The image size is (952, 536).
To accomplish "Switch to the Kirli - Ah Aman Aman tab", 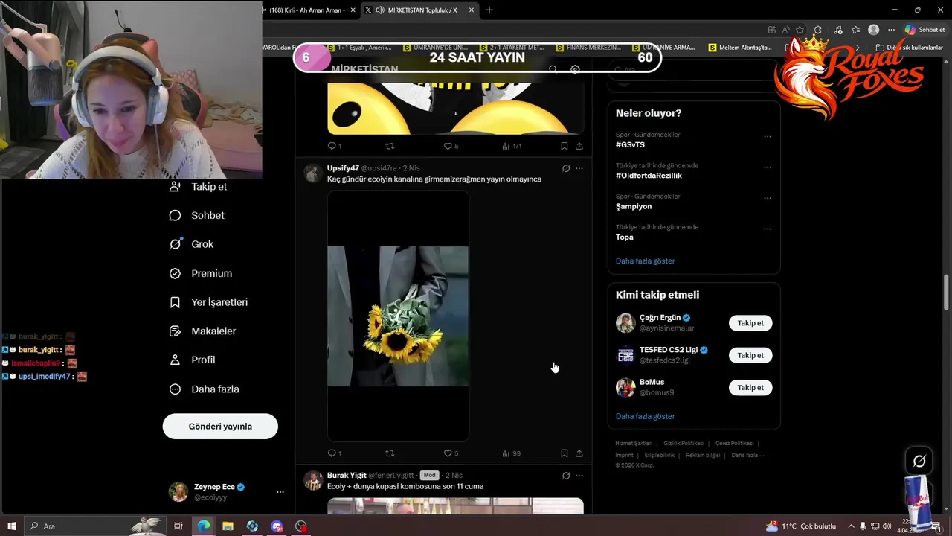I will point(306,10).
